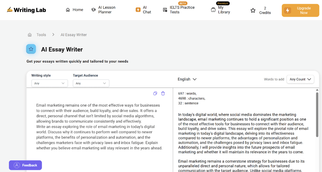Open the Feedback button
322x172 pixels.
[x=25, y=165]
